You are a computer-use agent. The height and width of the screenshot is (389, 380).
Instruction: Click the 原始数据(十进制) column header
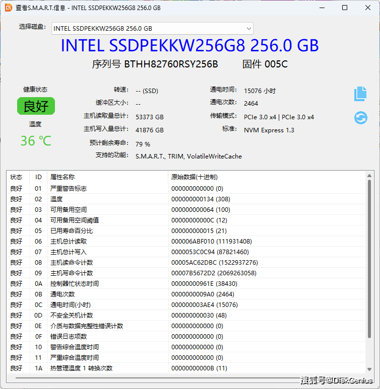pyautogui.click(x=195, y=177)
